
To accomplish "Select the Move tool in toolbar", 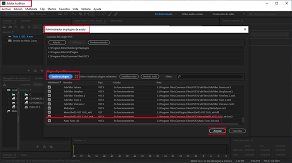I will 74,14.
